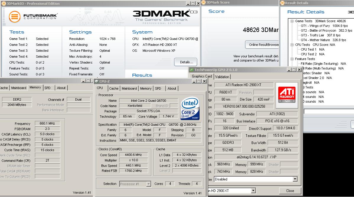
Task: Click the 'Results' heading in 3DMark03
Action: 142,75
